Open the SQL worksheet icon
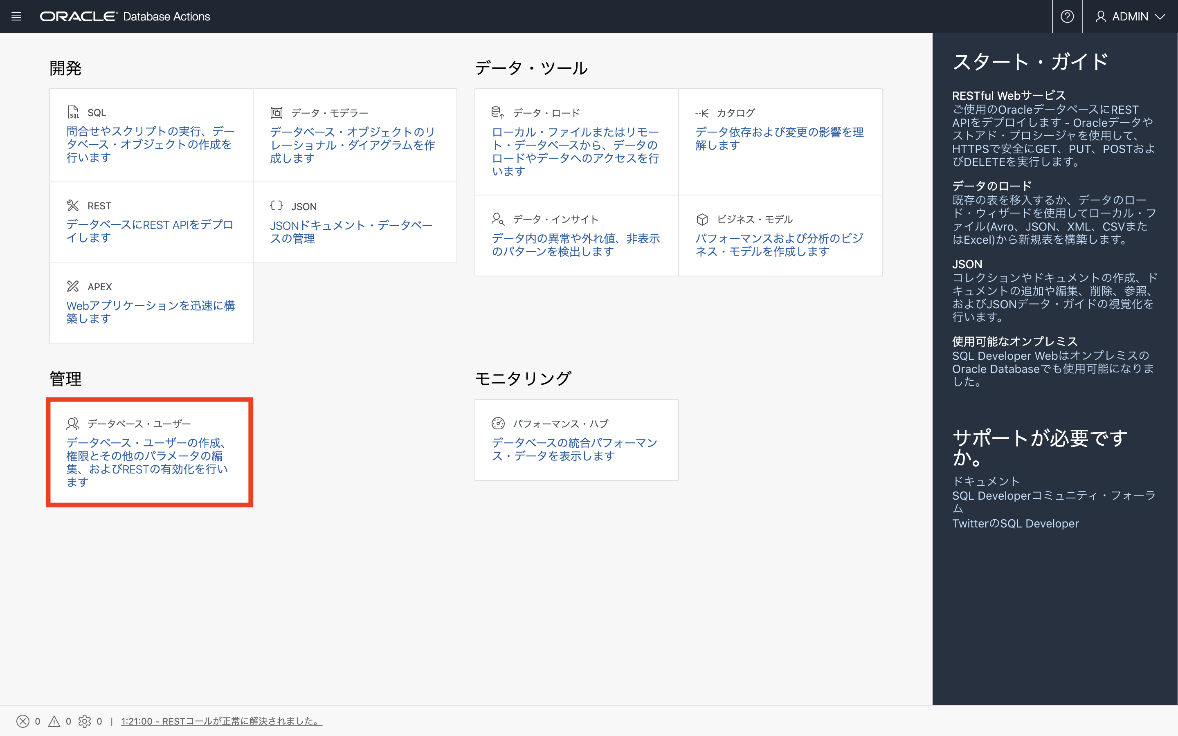 (73, 112)
